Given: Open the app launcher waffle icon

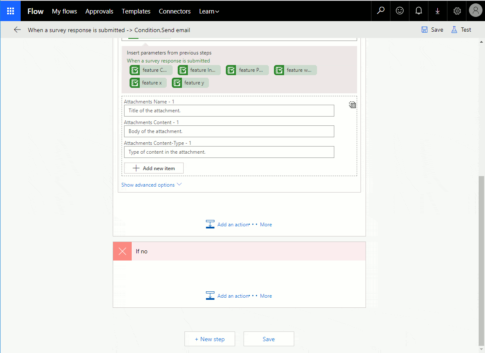Looking at the screenshot, I should coord(10,11).
